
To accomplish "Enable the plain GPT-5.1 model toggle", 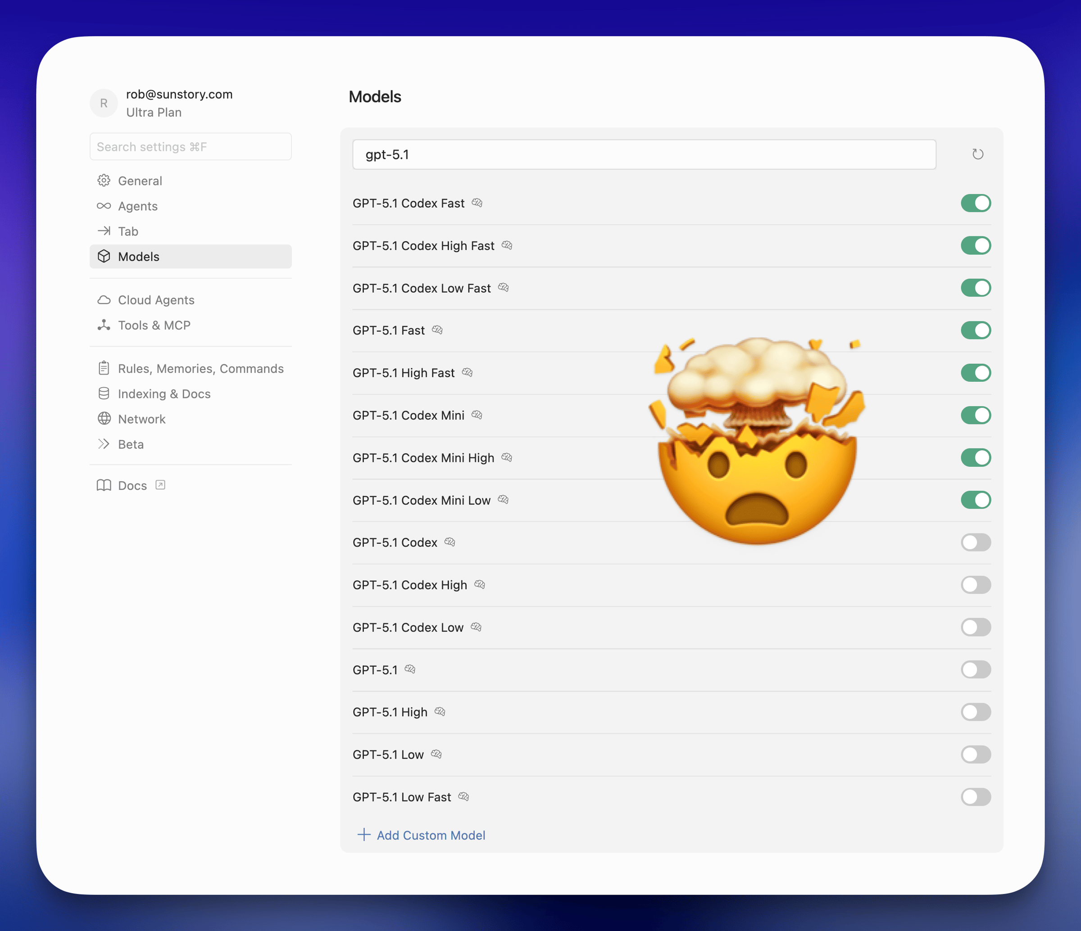I will tap(975, 669).
